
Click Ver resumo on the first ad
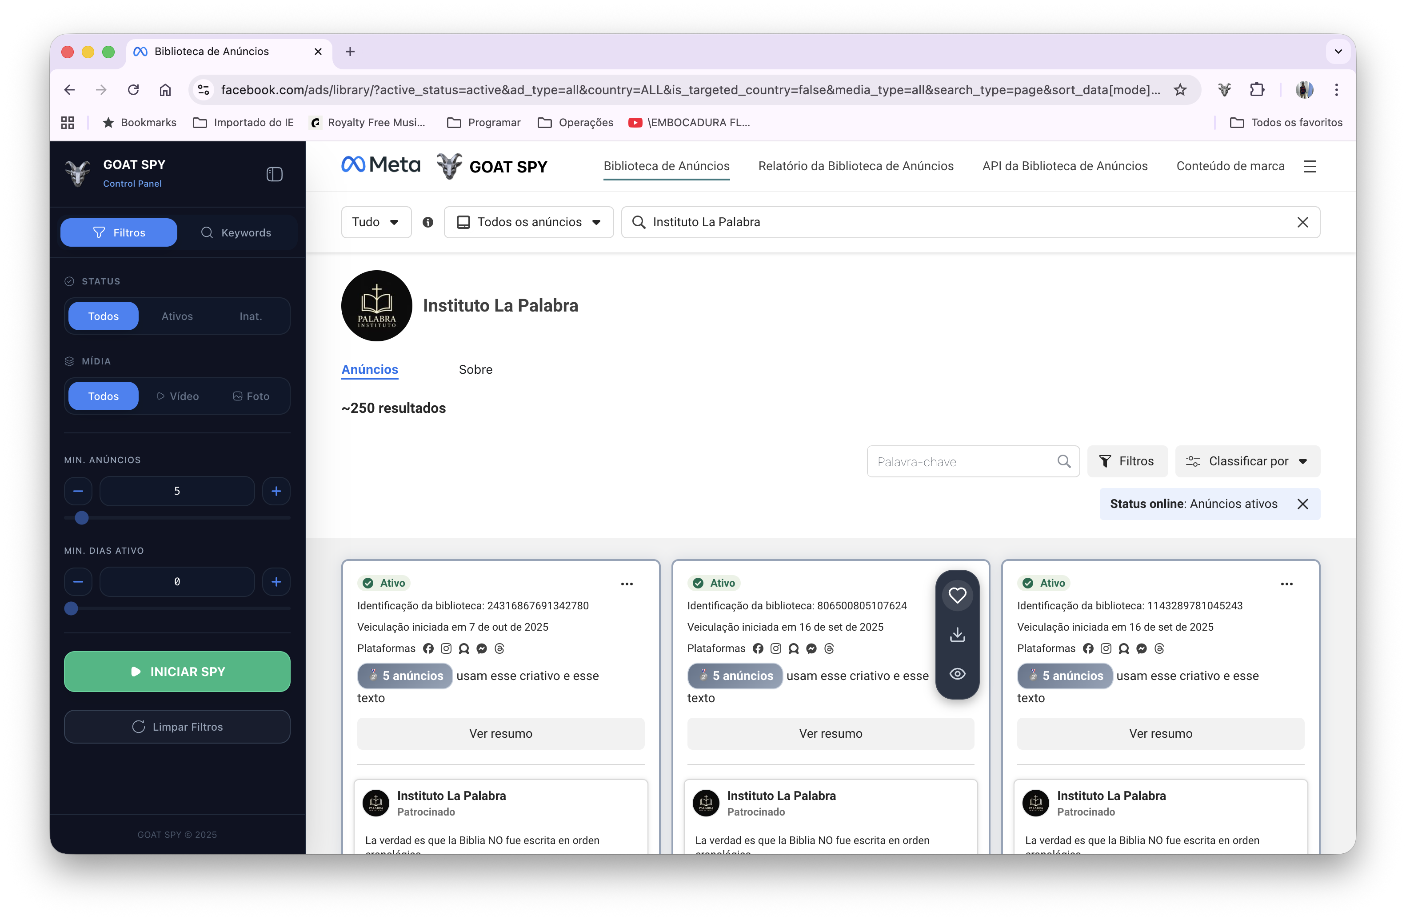click(x=500, y=733)
